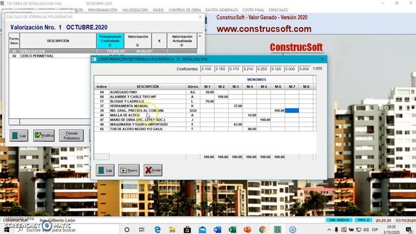
Task: Select row 01 SEÑALIZACION in back window
Action: coord(103,51)
